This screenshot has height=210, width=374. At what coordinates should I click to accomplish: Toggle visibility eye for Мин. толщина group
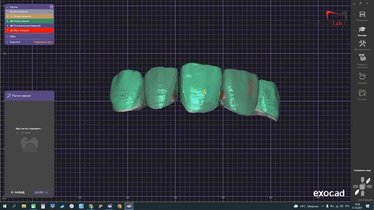[x=11, y=30]
